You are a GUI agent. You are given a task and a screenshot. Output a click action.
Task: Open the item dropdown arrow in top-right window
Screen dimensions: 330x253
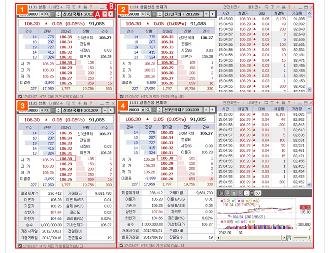(x=206, y=14)
